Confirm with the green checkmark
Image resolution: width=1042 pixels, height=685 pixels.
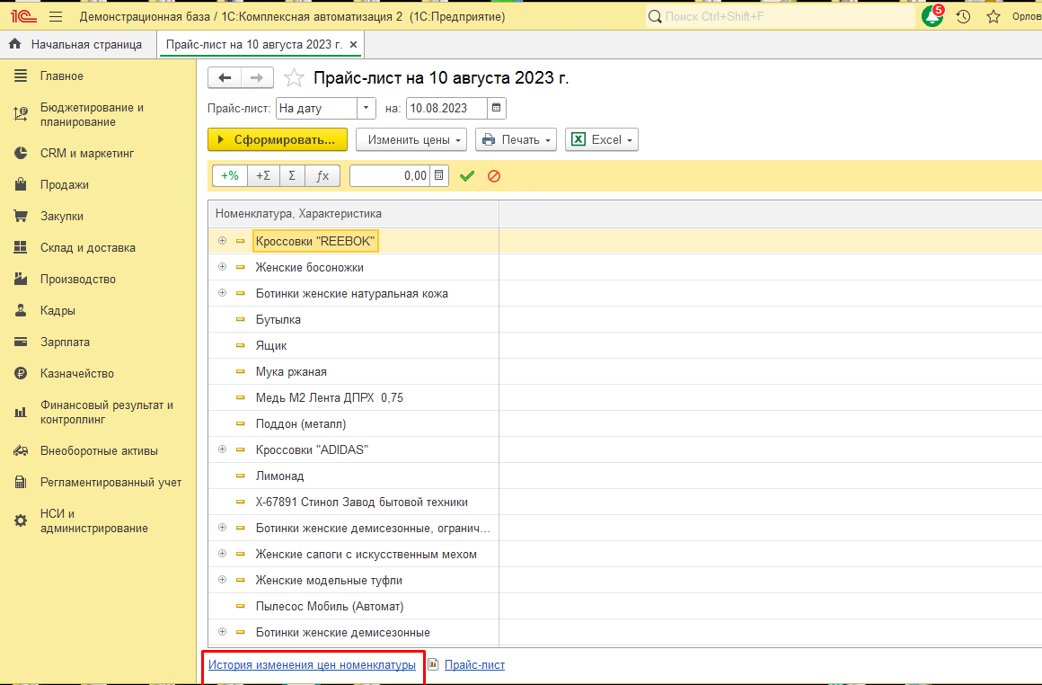tap(467, 175)
